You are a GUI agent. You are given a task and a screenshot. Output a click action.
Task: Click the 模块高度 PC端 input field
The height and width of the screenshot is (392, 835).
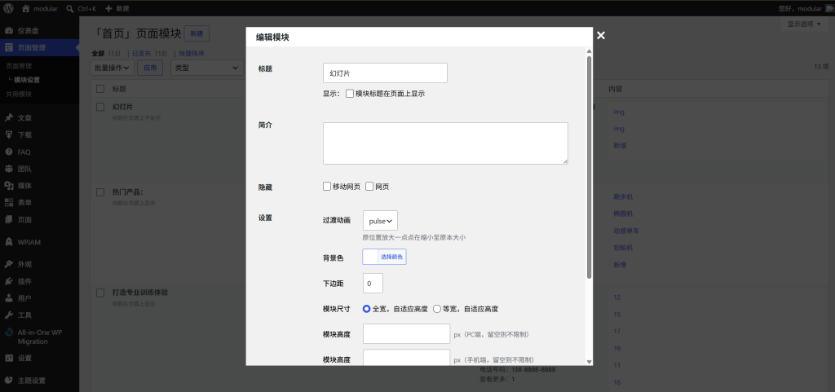(x=407, y=334)
